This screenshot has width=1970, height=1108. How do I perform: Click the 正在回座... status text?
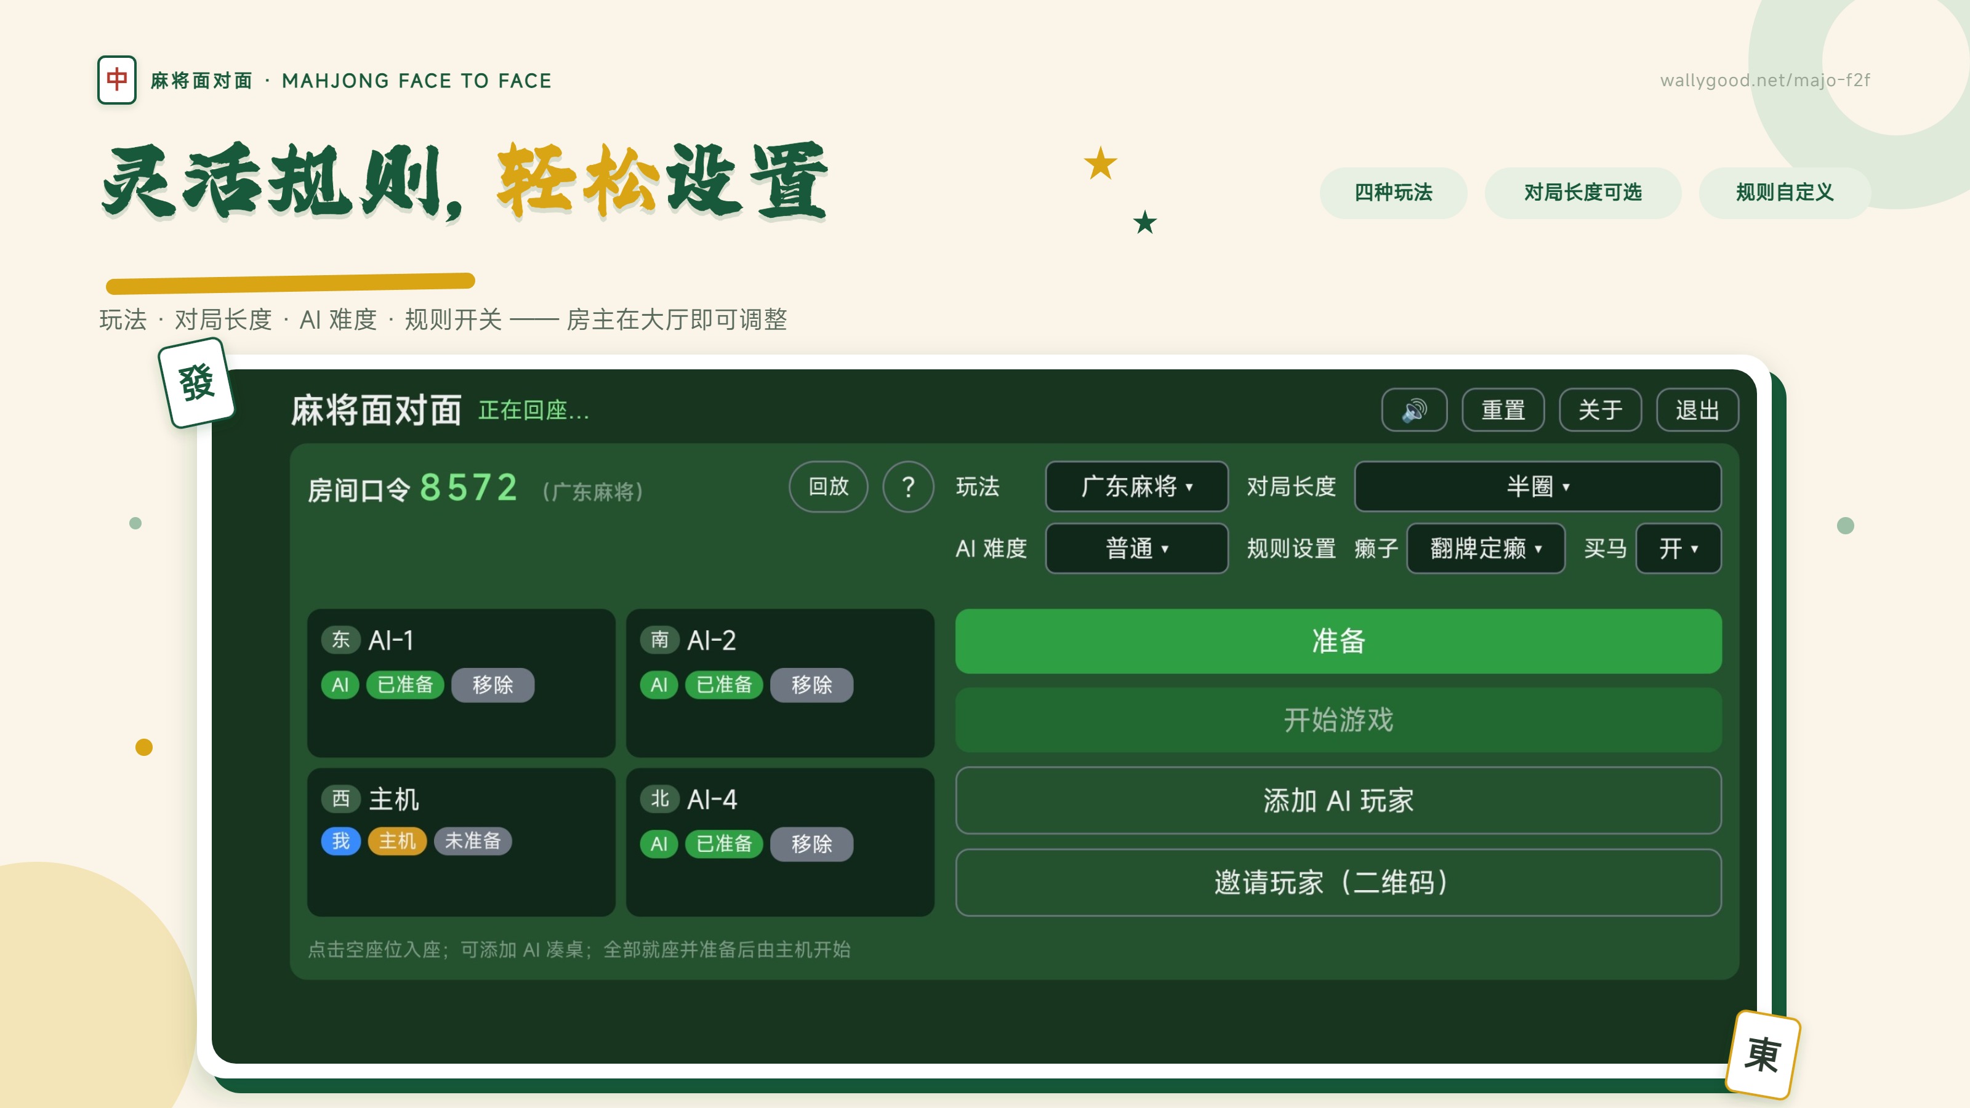[534, 411]
